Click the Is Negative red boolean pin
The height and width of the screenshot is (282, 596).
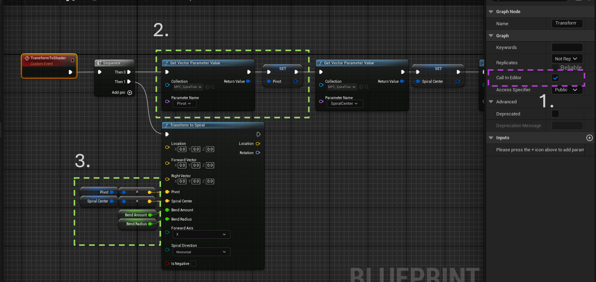coord(167,264)
